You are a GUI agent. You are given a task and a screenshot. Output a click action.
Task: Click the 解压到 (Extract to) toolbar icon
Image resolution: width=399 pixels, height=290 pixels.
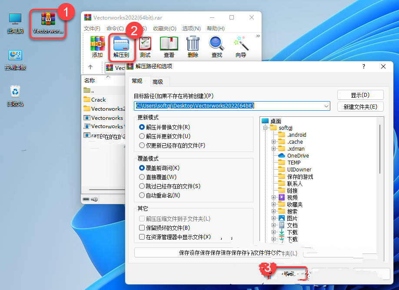click(121, 47)
